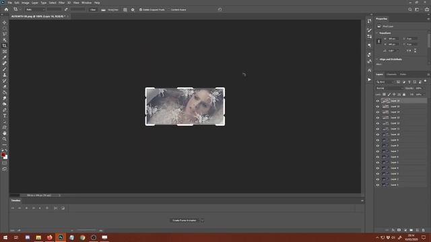Image resolution: width=431 pixels, height=242 pixels.
Task: Click the Straighten button
Action: [110, 9]
